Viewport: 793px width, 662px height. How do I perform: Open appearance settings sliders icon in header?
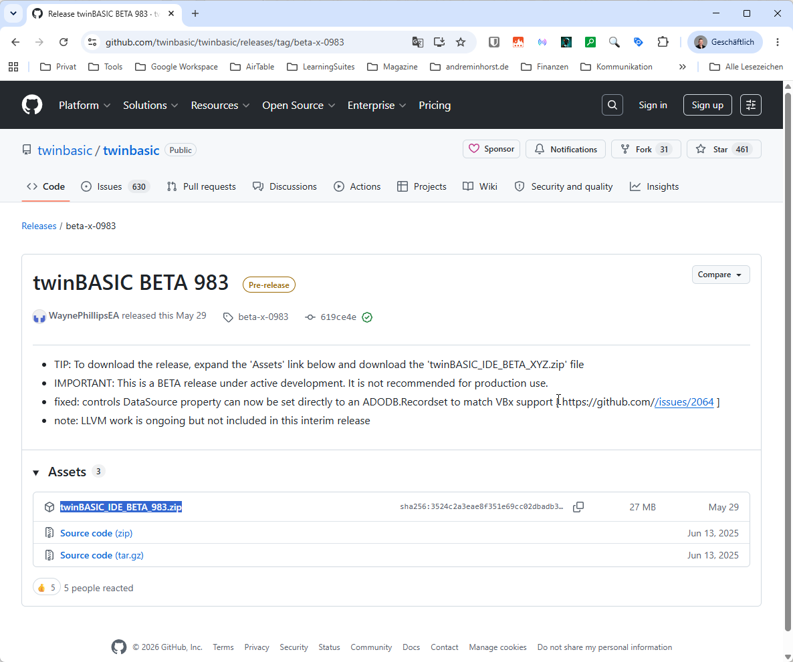click(x=750, y=105)
